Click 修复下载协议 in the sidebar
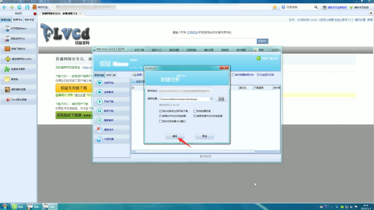This screenshot has height=210, width=374. [18, 49]
